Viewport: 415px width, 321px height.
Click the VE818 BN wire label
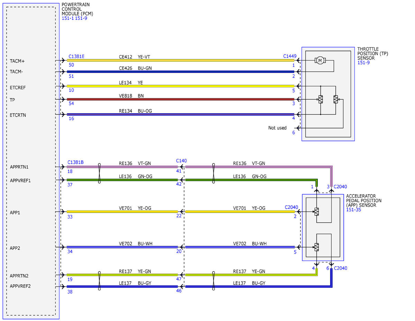[131, 96]
